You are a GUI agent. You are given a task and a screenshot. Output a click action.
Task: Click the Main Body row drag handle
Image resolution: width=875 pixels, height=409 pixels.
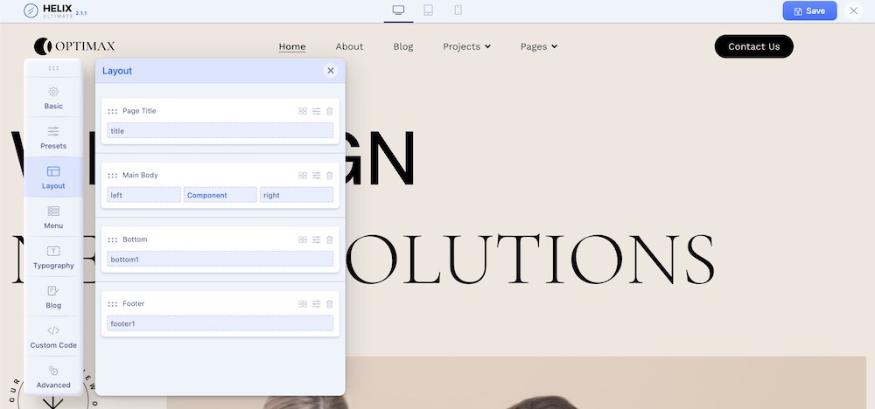coord(113,176)
